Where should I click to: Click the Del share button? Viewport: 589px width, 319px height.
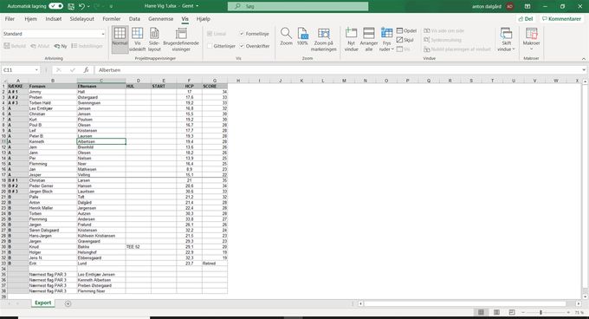pyautogui.click(x=526, y=19)
